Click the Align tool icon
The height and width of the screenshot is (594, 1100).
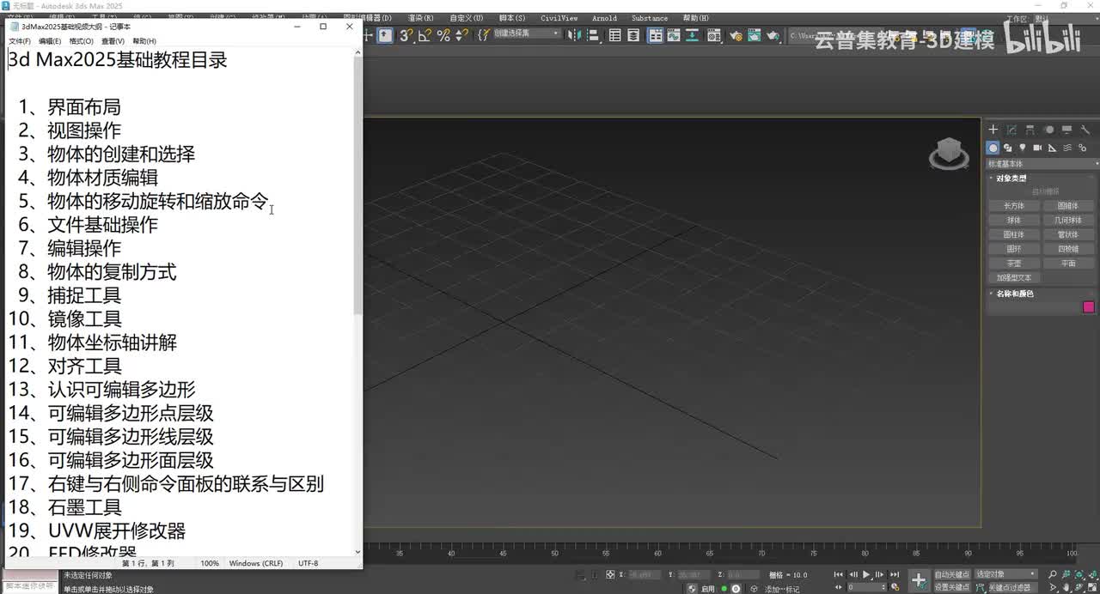pyautogui.click(x=592, y=35)
